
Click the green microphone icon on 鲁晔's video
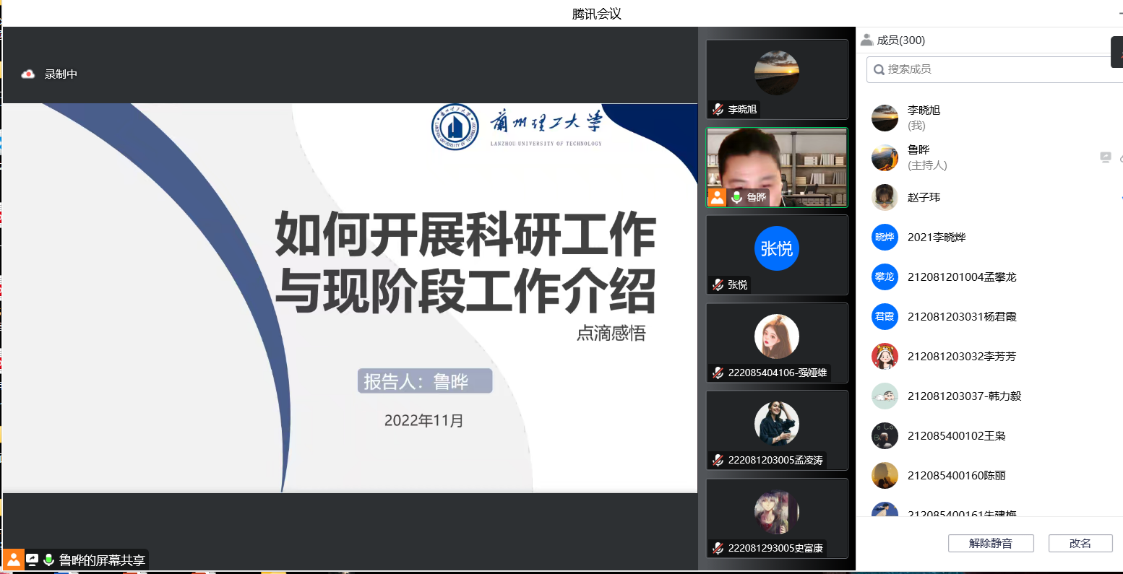tap(736, 197)
